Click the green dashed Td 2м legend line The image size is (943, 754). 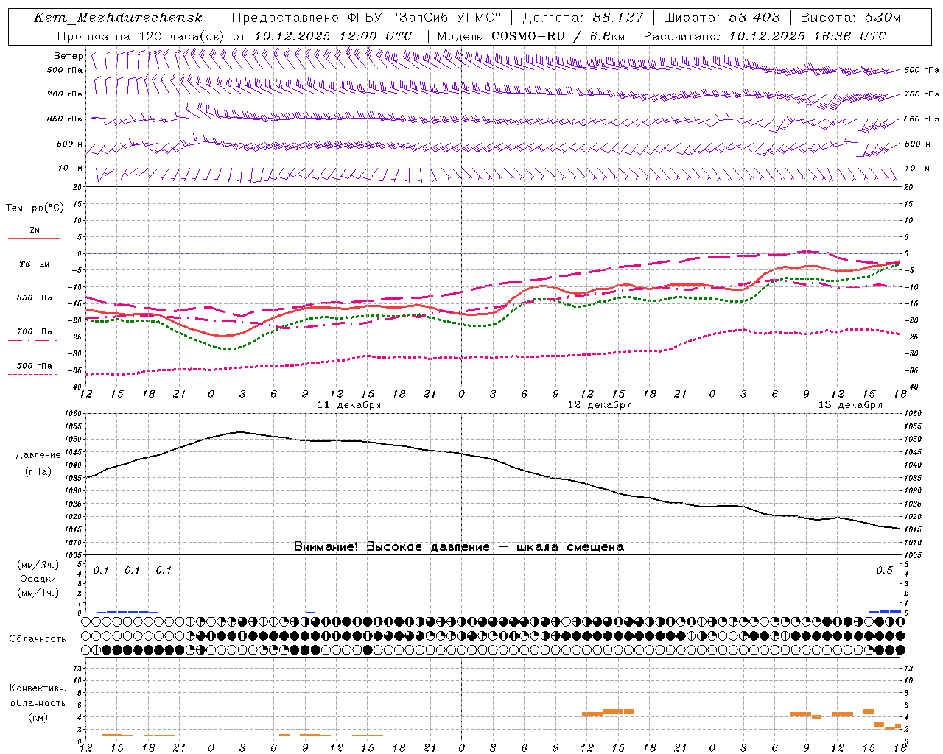click(x=33, y=272)
